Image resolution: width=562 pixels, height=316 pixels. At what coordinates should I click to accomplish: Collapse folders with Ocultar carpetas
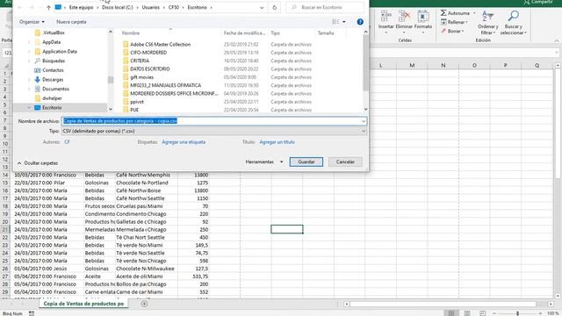(x=37, y=163)
